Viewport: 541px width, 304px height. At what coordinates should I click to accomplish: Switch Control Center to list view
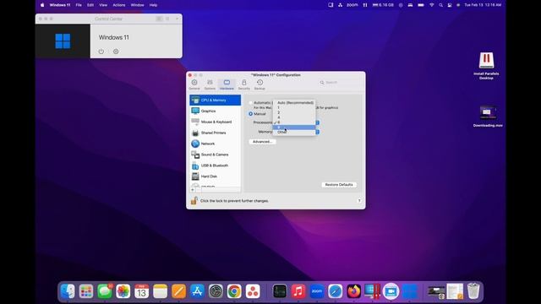coord(167,19)
